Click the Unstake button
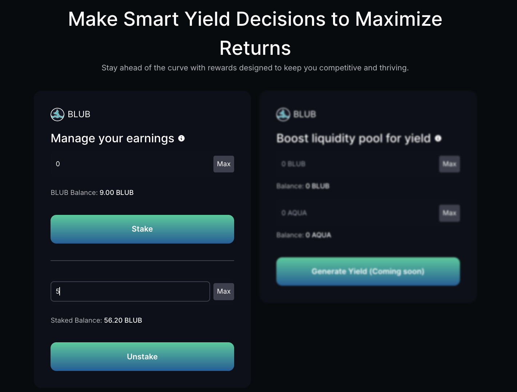This screenshot has width=517, height=392. (142, 356)
